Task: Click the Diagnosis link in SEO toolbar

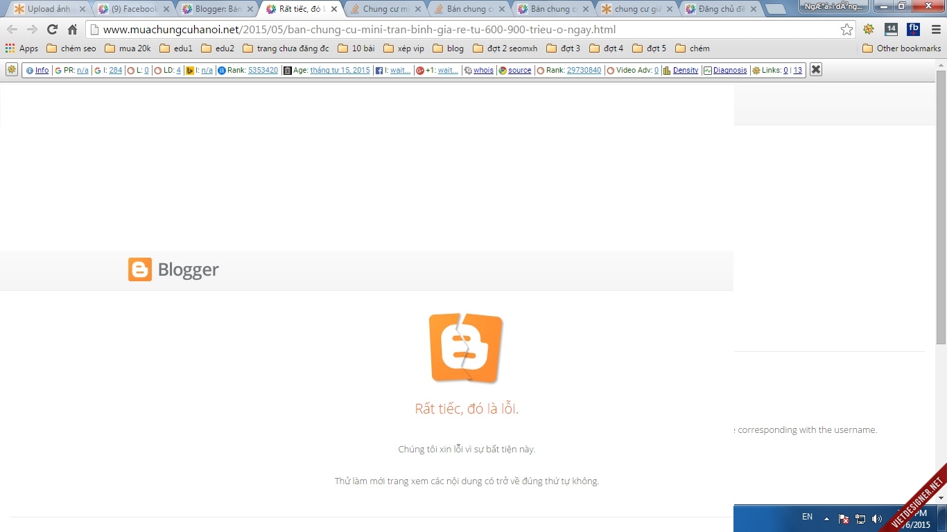Action: (x=730, y=70)
